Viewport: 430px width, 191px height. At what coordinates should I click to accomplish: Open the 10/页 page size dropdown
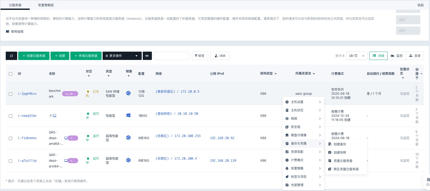click(356, 56)
